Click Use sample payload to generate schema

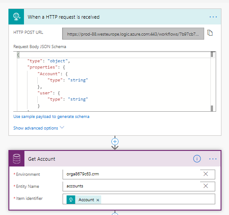coord(51,117)
